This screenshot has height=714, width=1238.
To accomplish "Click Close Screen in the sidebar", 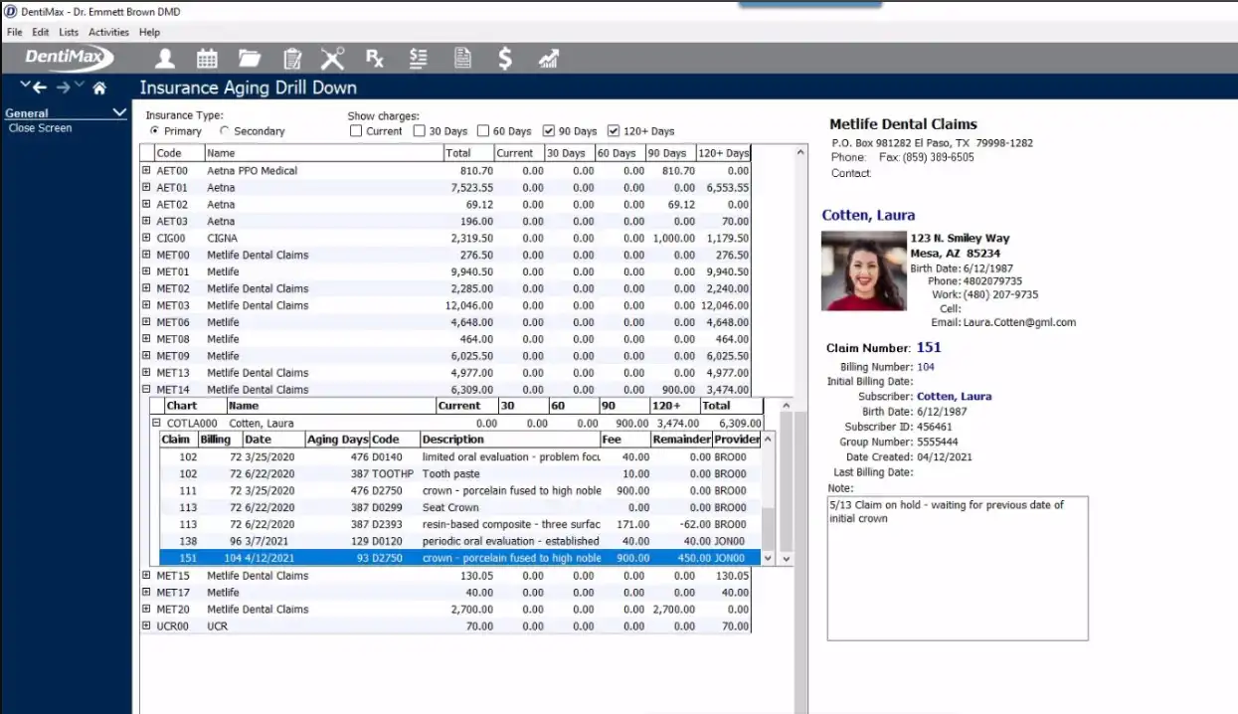I will point(40,127).
